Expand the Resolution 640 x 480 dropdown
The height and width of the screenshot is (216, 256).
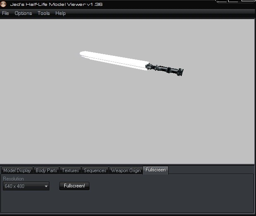pos(26,186)
